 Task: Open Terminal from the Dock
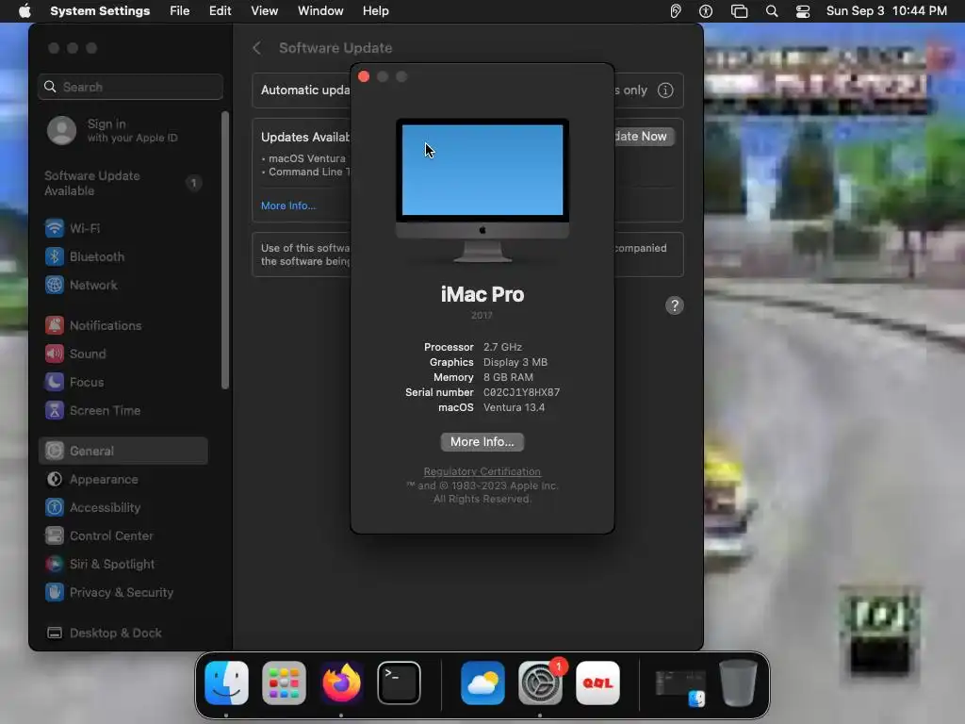tap(399, 683)
